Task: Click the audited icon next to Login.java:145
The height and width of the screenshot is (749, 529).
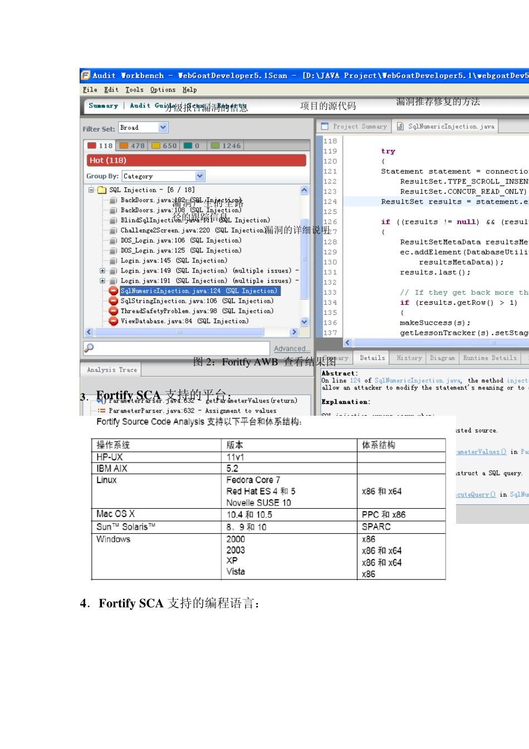Action: [x=113, y=260]
